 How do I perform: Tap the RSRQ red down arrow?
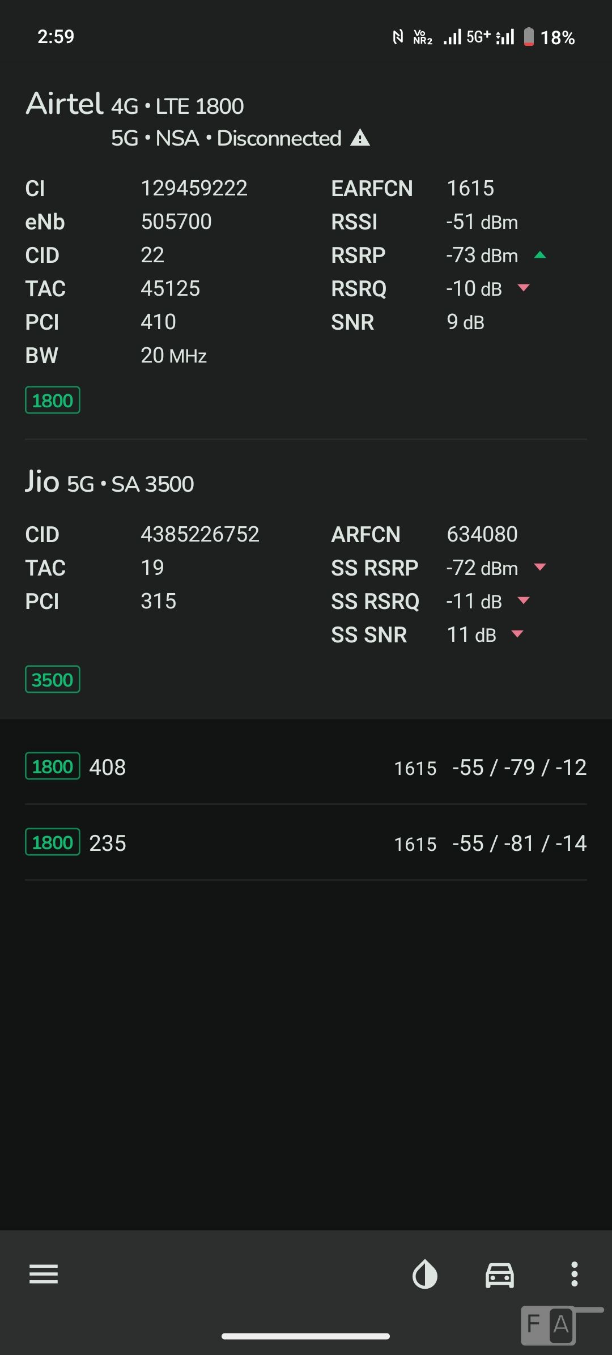pyautogui.click(x=524, y=288)
